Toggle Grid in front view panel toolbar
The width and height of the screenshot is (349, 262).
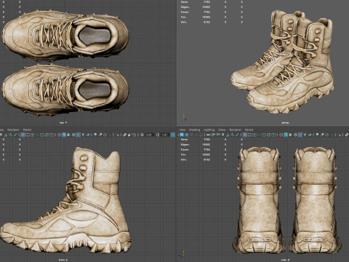[23, 135]
